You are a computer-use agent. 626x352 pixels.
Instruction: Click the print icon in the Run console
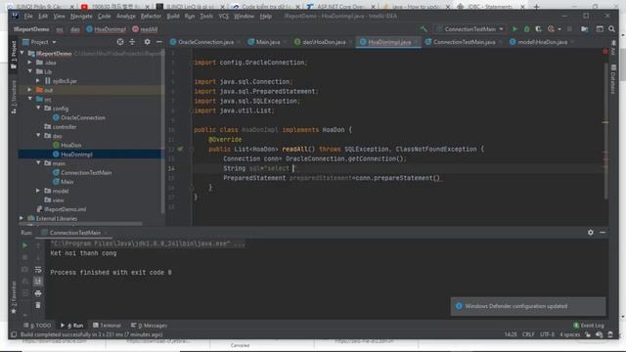pyautogui.click(x=38, y=293)
